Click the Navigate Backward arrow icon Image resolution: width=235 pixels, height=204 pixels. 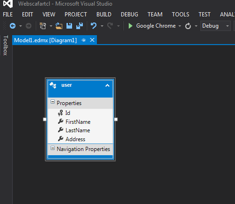click(x=13, y=26)
